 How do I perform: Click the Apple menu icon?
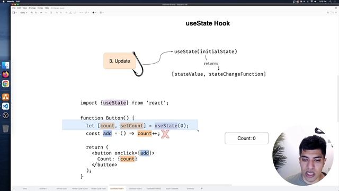3,1
